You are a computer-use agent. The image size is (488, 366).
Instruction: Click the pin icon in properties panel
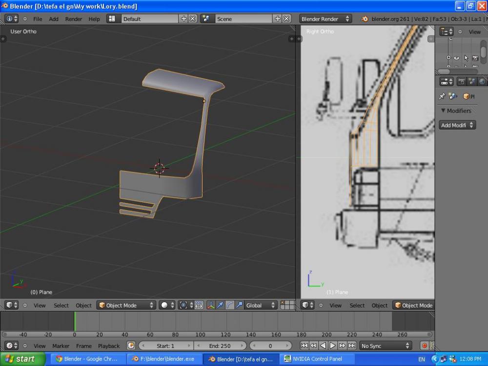442,97
